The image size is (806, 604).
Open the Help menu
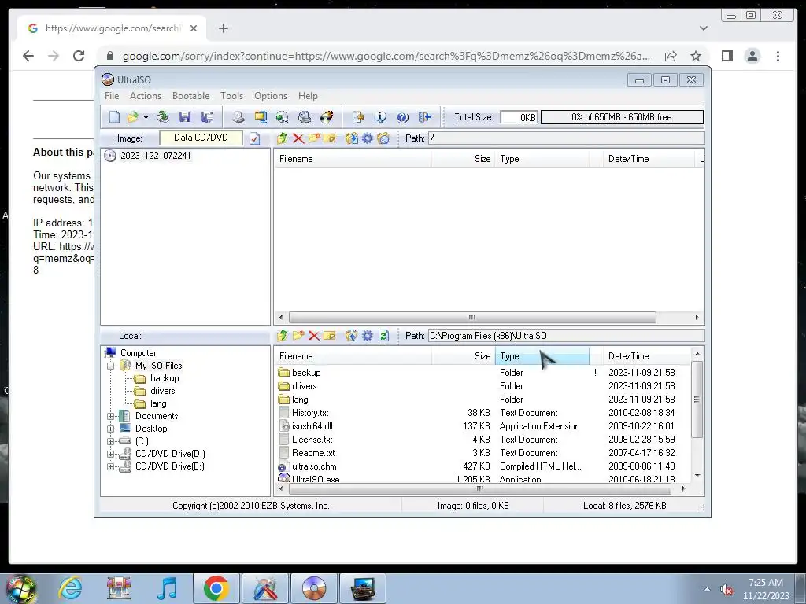(x=308, y=96)
